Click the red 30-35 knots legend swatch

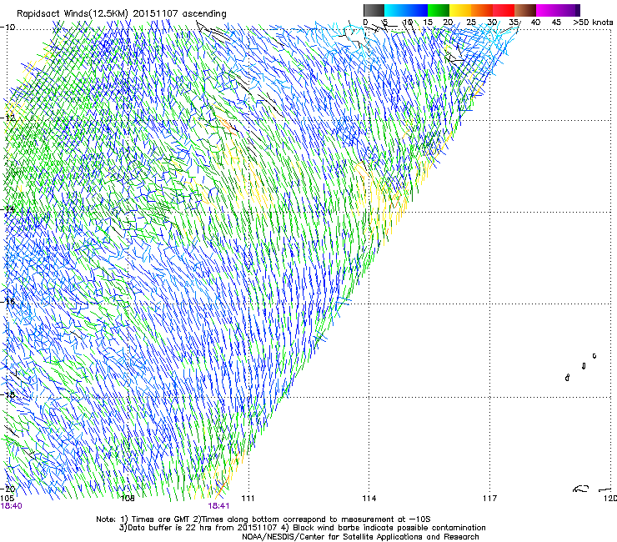(x=504, y=10)
